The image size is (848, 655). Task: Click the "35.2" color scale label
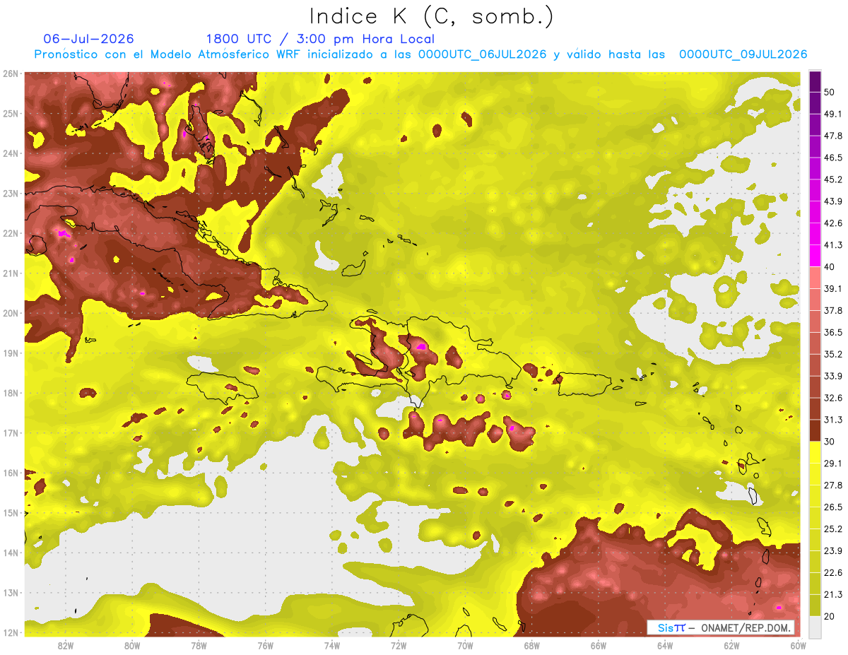coord(833,354)
